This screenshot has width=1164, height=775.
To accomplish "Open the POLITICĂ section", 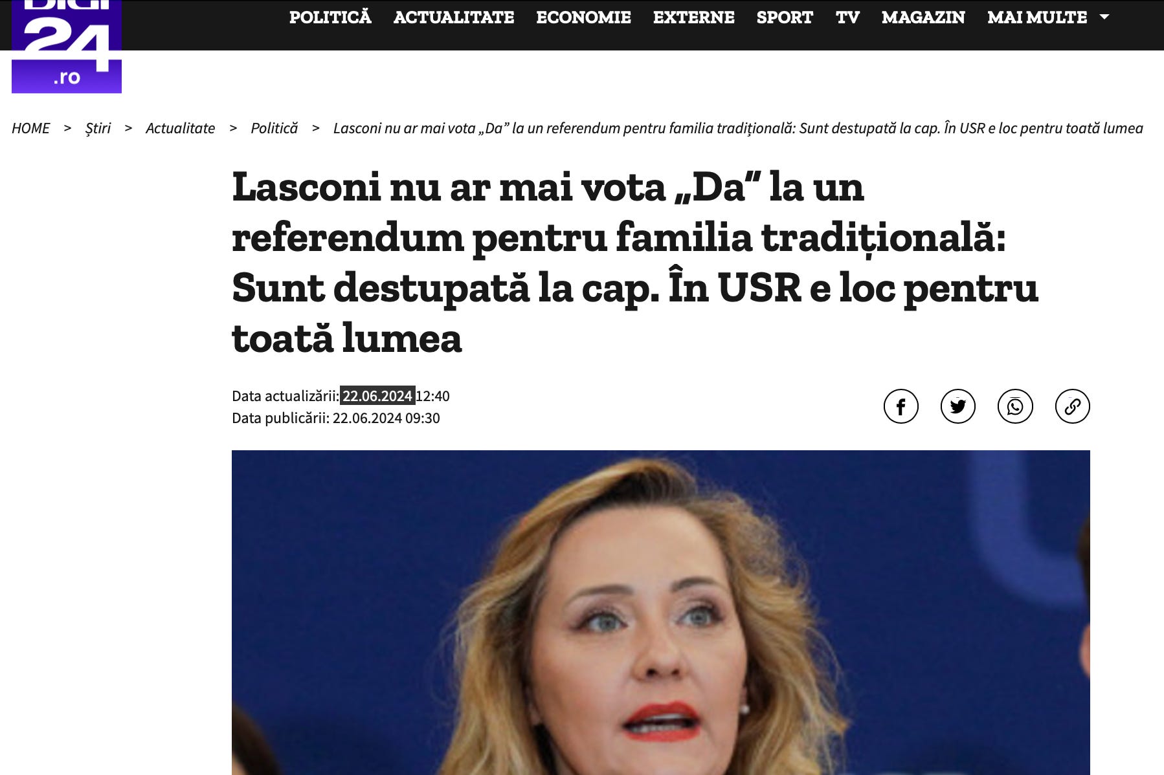I will (x=330, y=17).
